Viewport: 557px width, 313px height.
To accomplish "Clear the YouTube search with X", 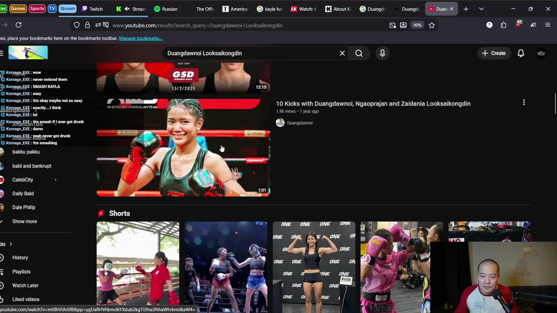I will coord(342,53).
